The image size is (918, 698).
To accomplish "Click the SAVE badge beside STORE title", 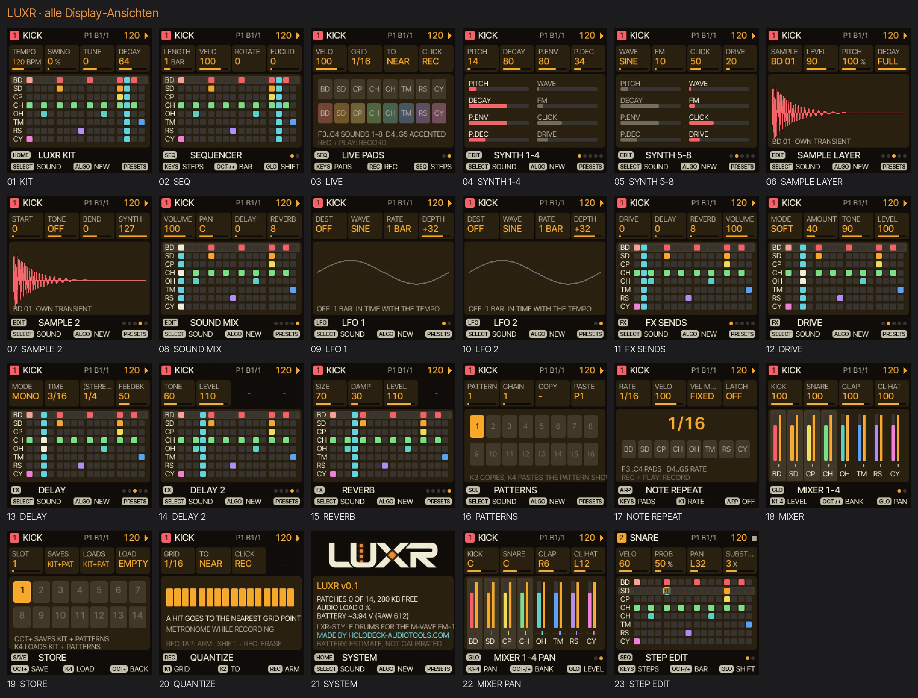I will (20, 658).
